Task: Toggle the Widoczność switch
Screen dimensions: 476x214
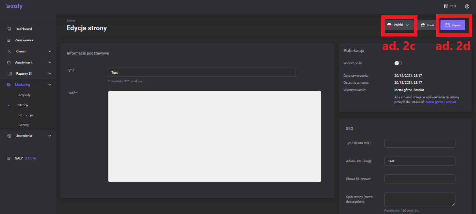Action: (398, 63)
